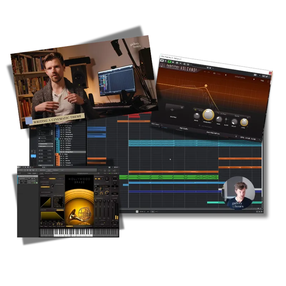Screen dimensions: 286x286
Task: Click the DRIVE knob in Volcano
Action: 197,116
